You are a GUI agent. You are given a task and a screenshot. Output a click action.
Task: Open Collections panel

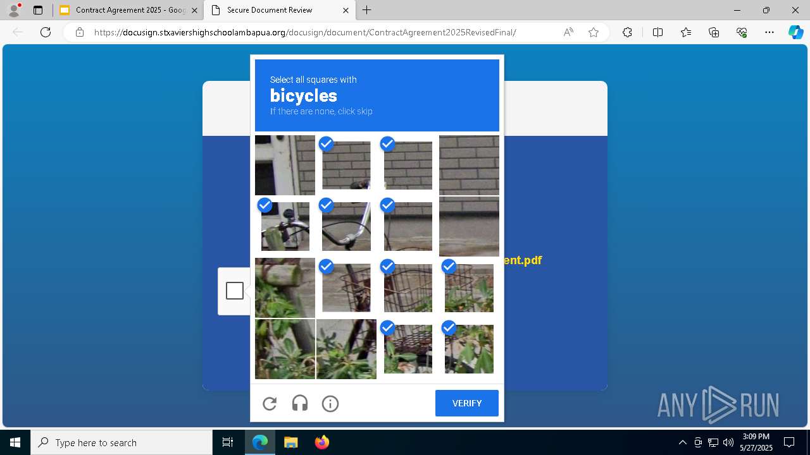(714, 32)
